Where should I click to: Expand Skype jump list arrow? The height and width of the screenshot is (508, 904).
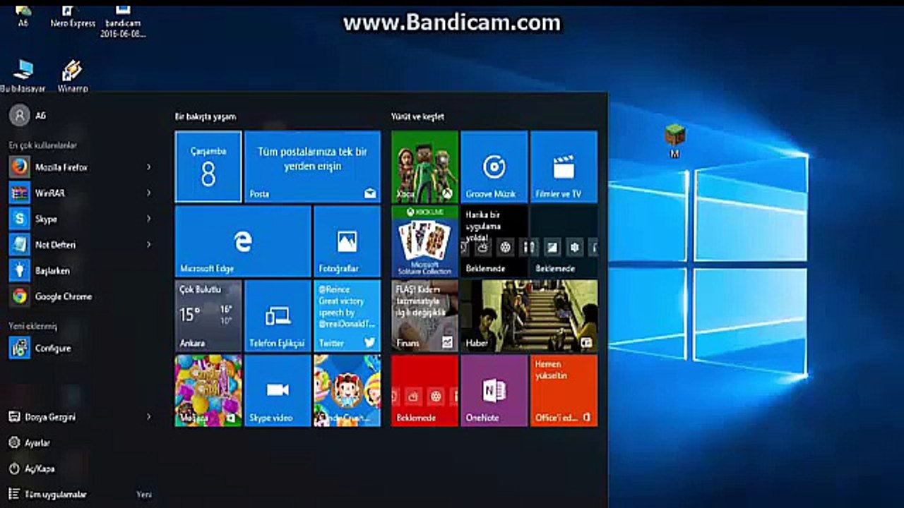[148, 219]
